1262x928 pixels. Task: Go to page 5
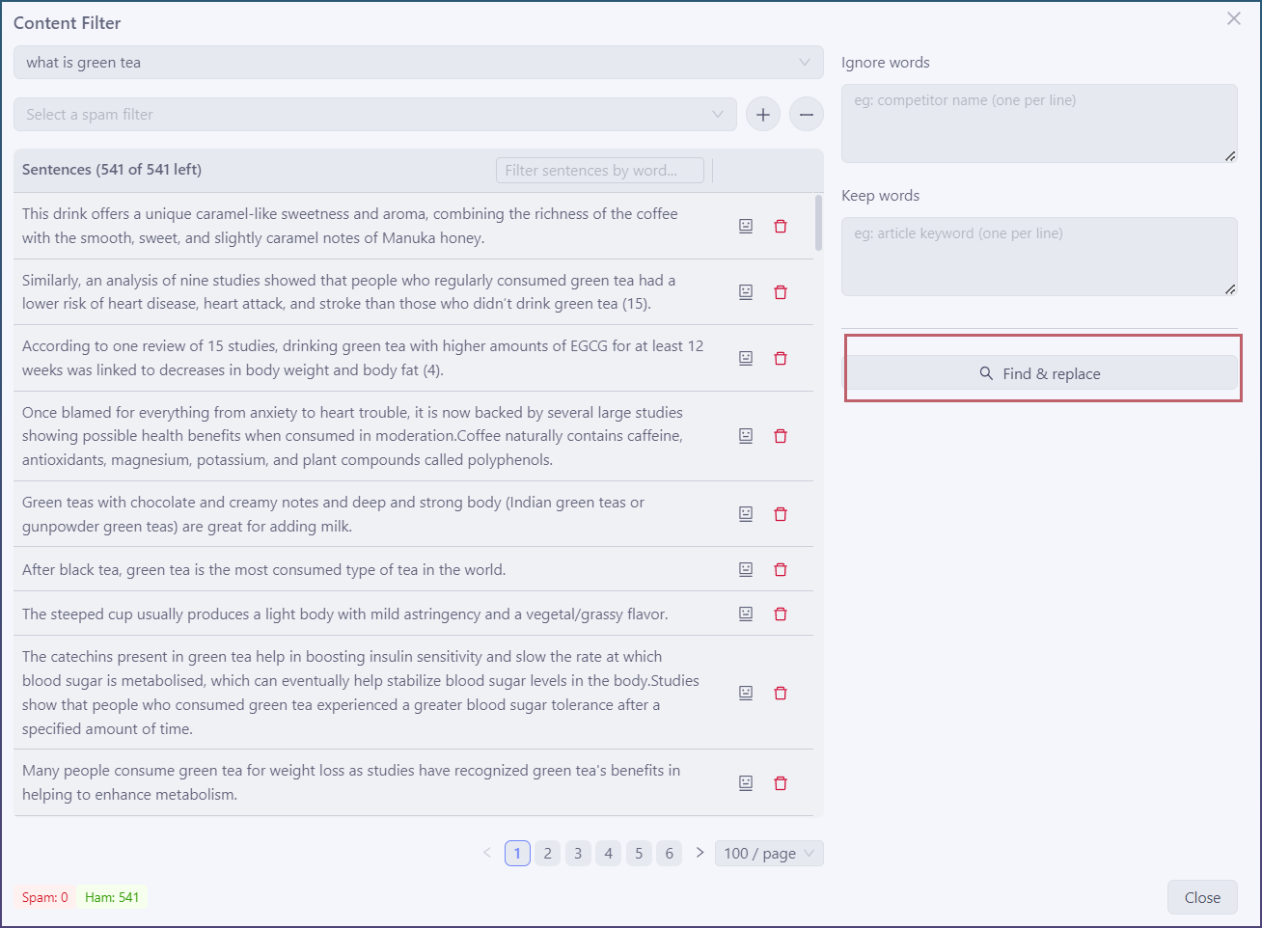click(x=639, y=854)
